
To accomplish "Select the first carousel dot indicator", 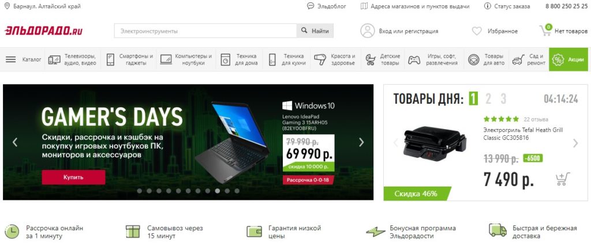I will click(140, 191).
